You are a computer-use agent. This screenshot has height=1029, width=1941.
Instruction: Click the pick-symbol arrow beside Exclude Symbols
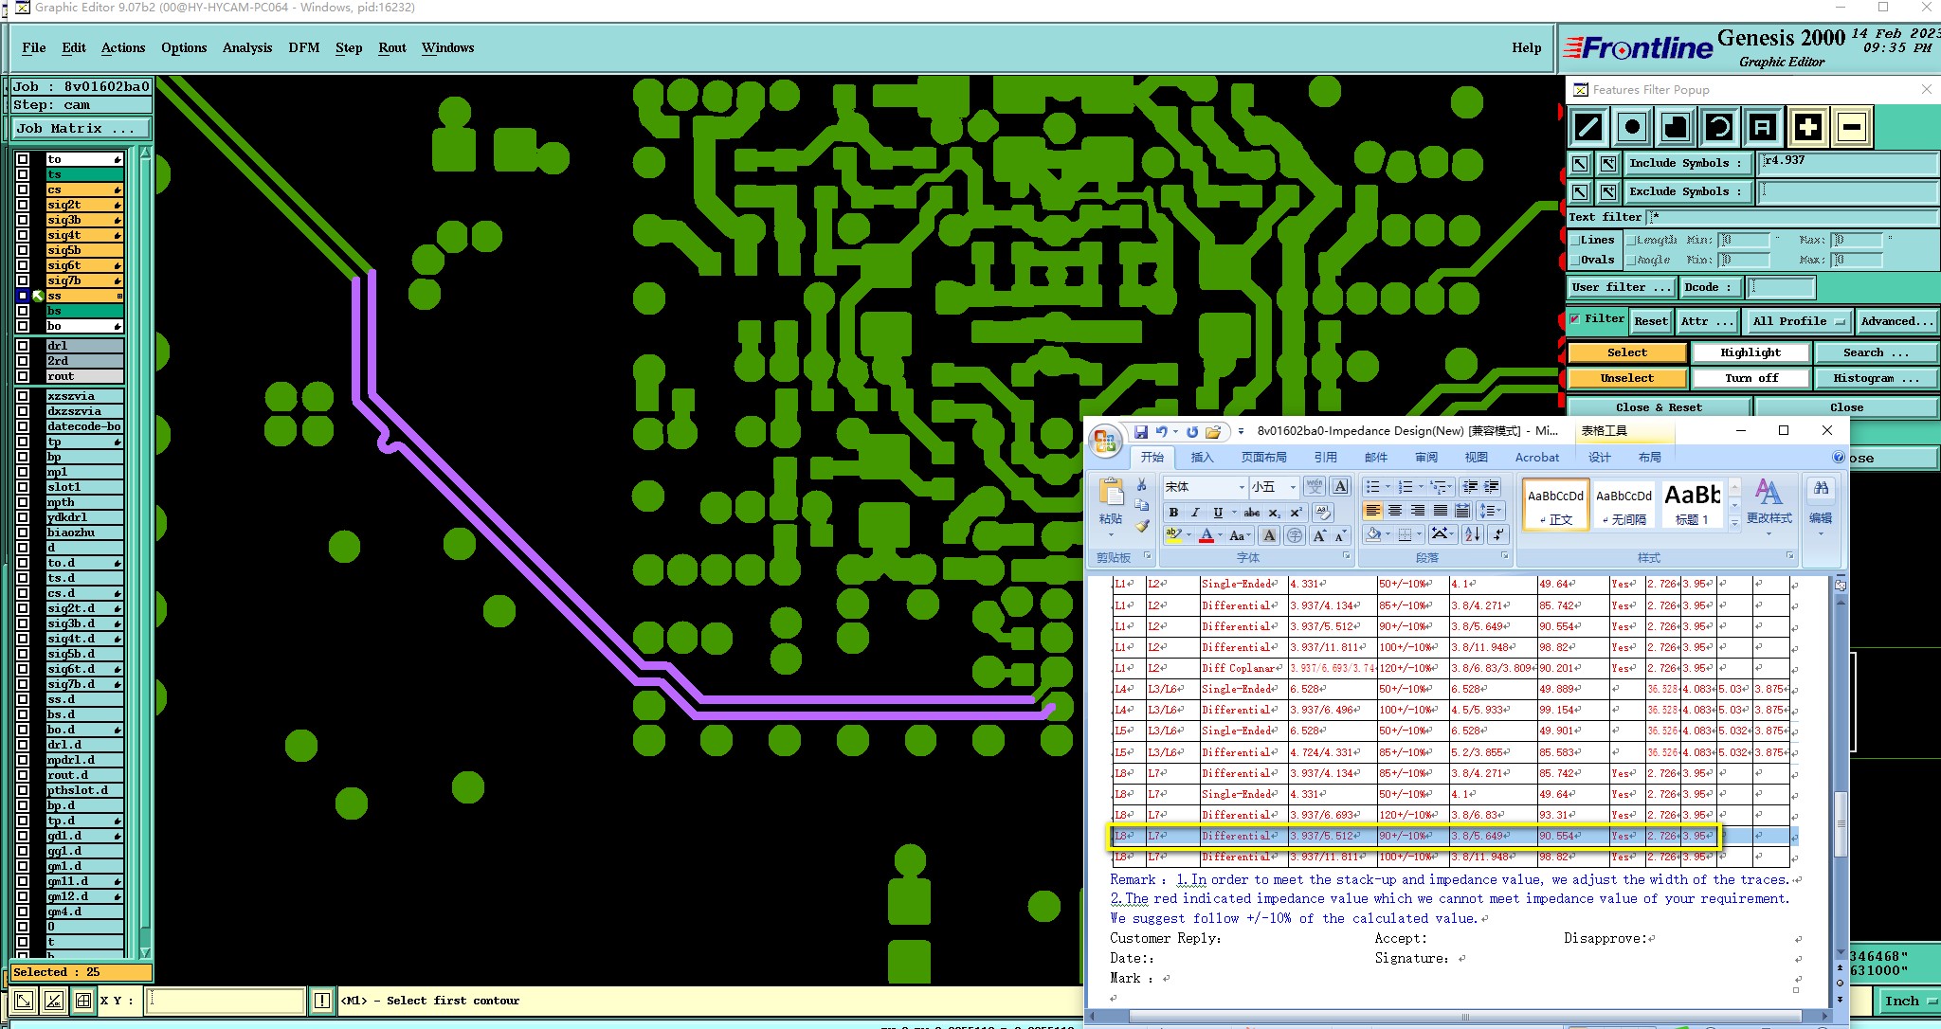(1580, 192)
